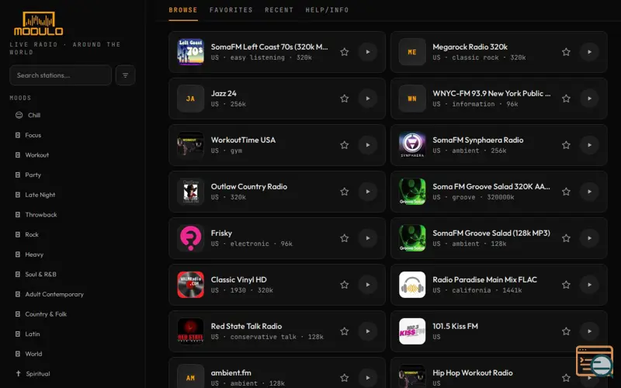Image resolution: width=621 pixels, height=388 pixels.
Task: Star WorkoutTime USA station
Action: coord(345,145)
